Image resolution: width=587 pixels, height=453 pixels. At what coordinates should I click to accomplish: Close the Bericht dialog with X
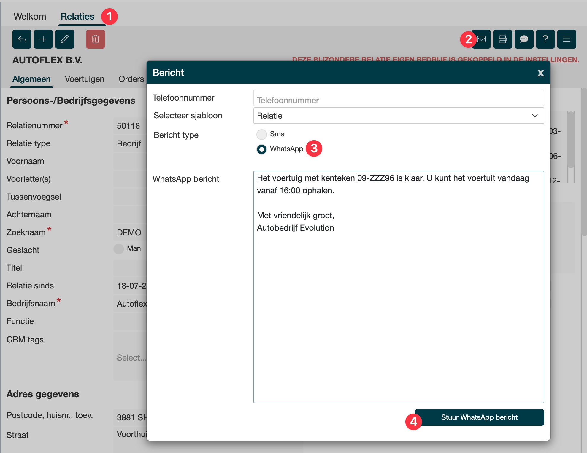click(x=540, y=73)
